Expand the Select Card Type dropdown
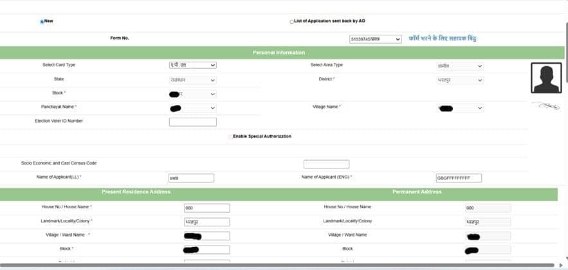Viewport: 568px width, 270px height. 192,65
